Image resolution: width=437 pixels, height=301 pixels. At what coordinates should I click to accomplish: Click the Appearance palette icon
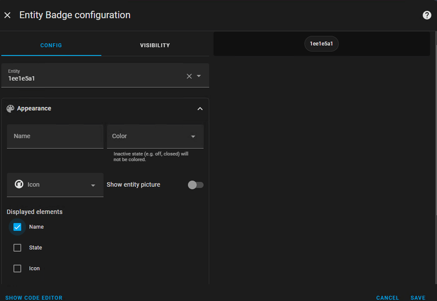click(x=10, y=109)
